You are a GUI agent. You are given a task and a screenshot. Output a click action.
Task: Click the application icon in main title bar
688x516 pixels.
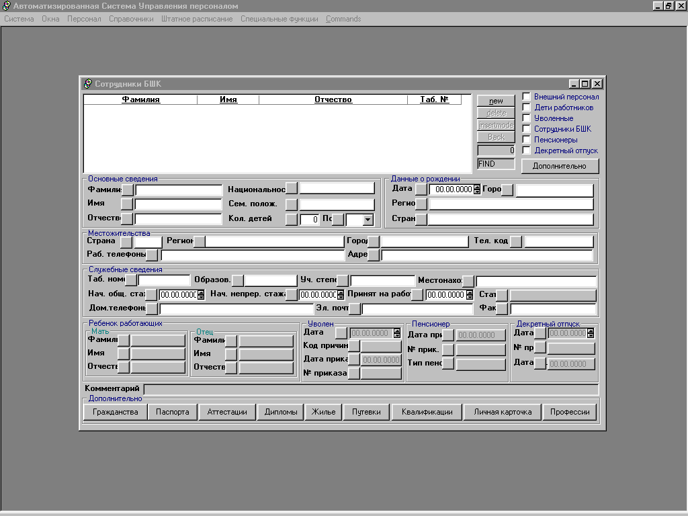coord(7,6)
